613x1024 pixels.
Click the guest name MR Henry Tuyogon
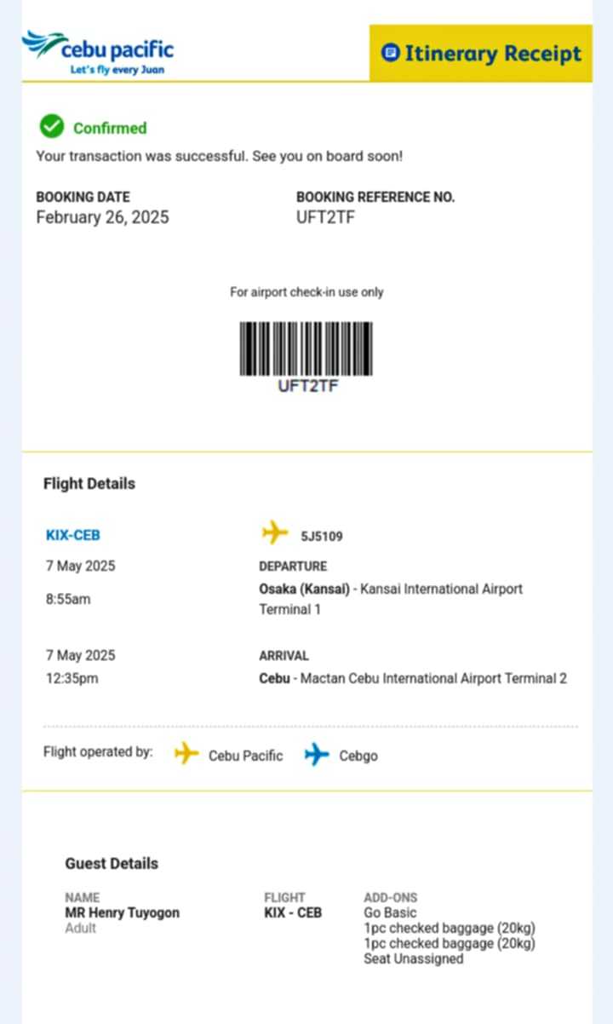pos(123,912)
